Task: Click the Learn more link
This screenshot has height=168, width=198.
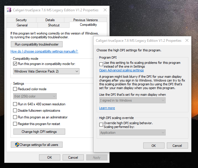Action: [107, 108]
